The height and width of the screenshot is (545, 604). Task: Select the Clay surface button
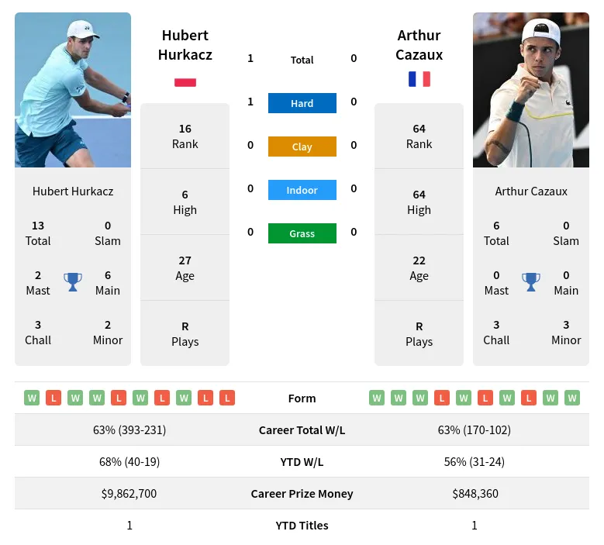click(x=302, y=147)
